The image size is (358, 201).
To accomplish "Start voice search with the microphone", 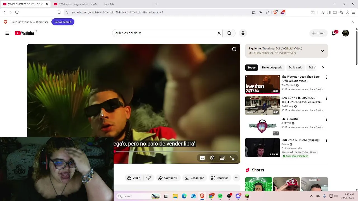I will 243,33.
